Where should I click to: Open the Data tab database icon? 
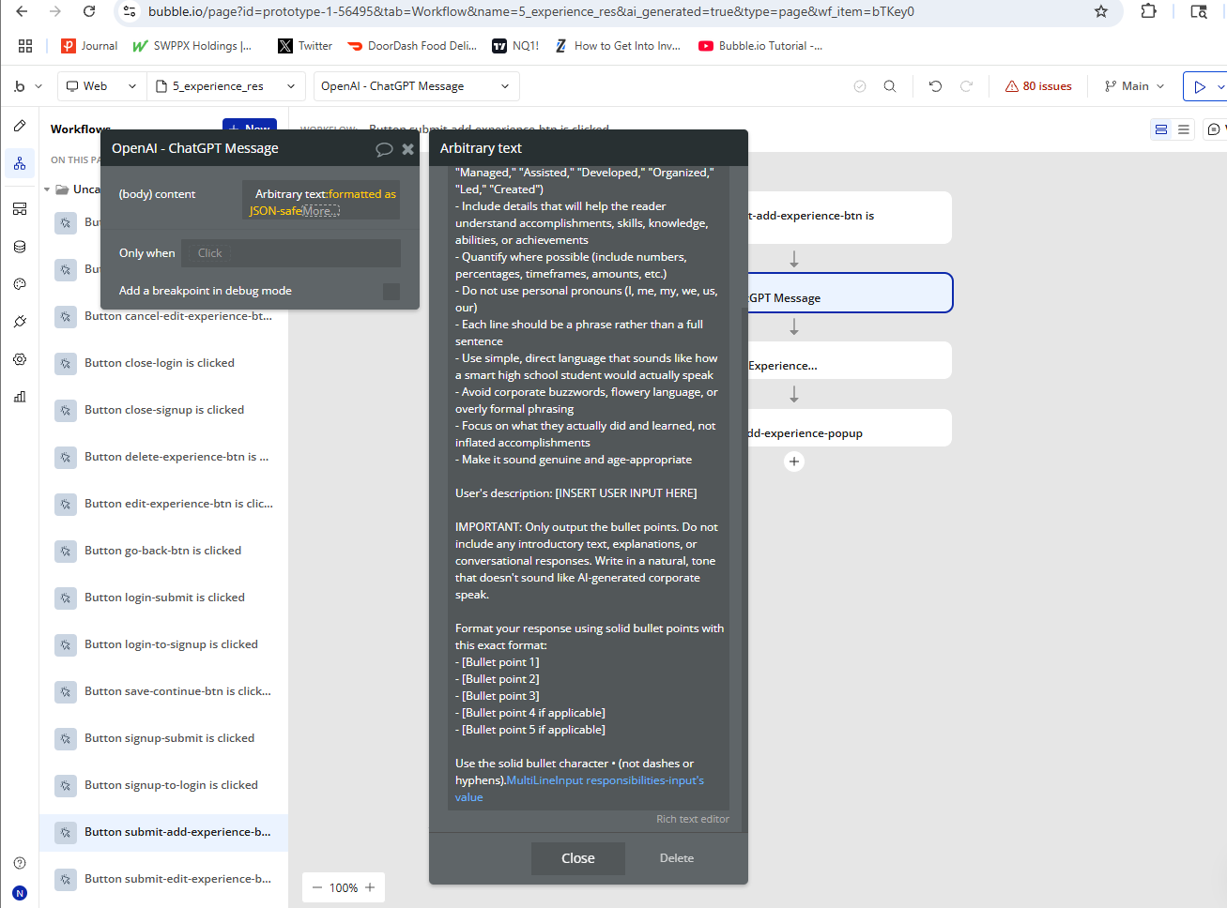pos(20,247)
